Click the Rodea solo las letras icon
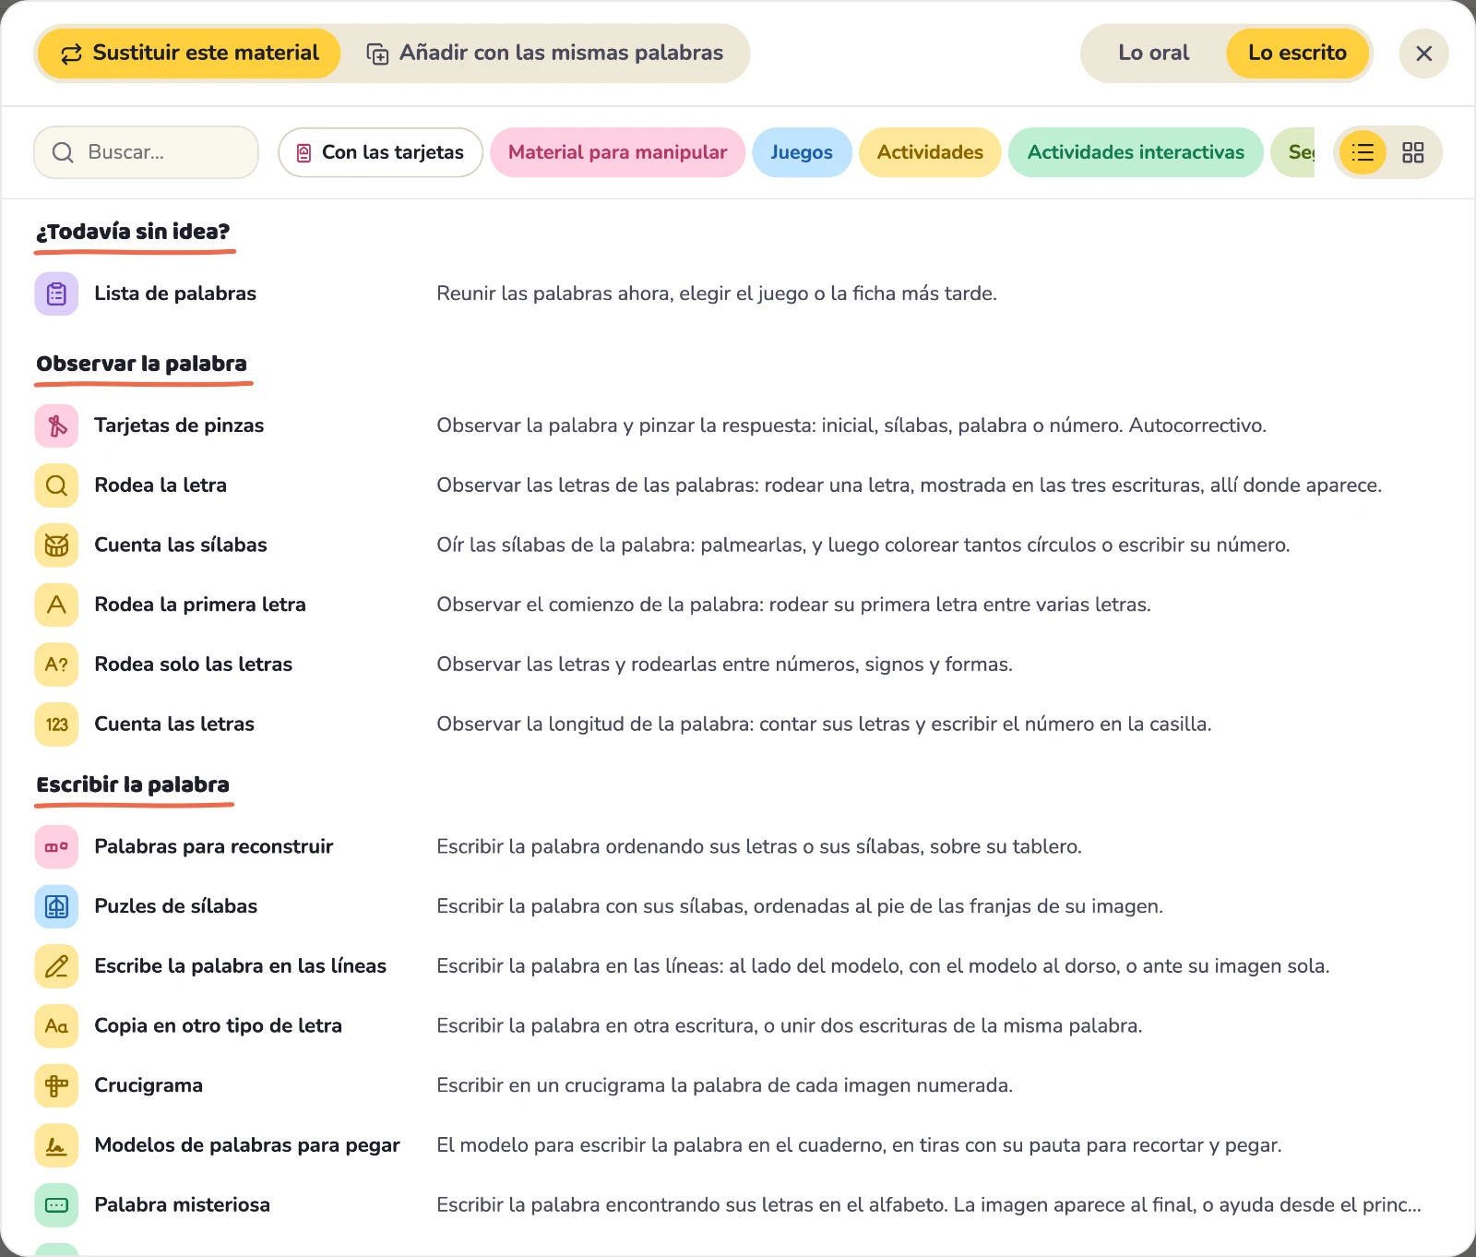The height and width of the screenshot is (1257, 1476). pyautogui.click(x=56, y=664)
